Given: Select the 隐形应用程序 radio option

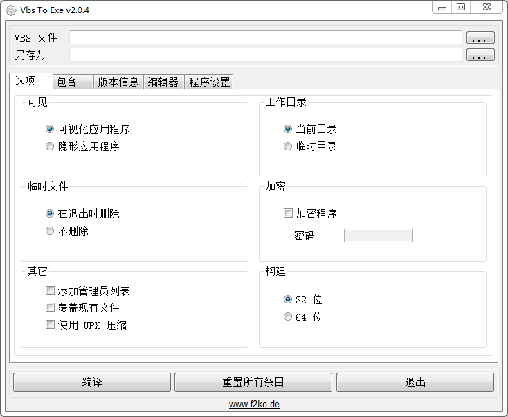Looking at the screenshot, I should 50,146.
